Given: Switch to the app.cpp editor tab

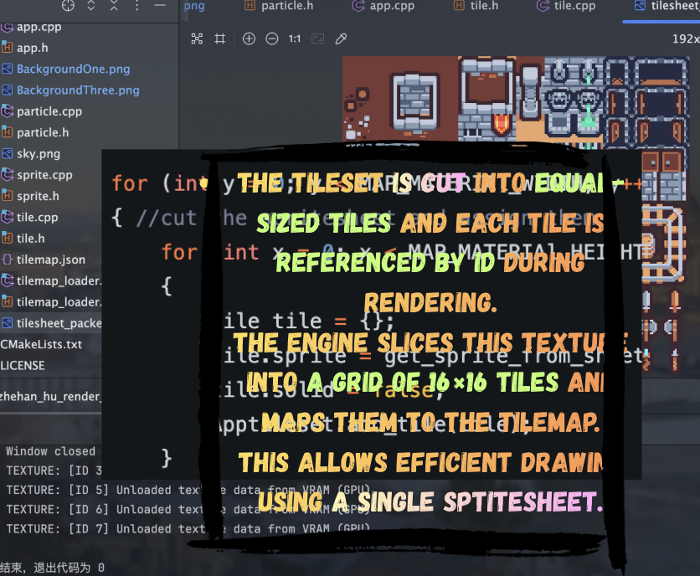Looking at the screenshot, I should 383,6.
